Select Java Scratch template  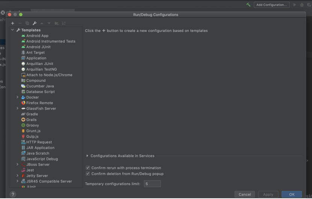tap(38, 154)
